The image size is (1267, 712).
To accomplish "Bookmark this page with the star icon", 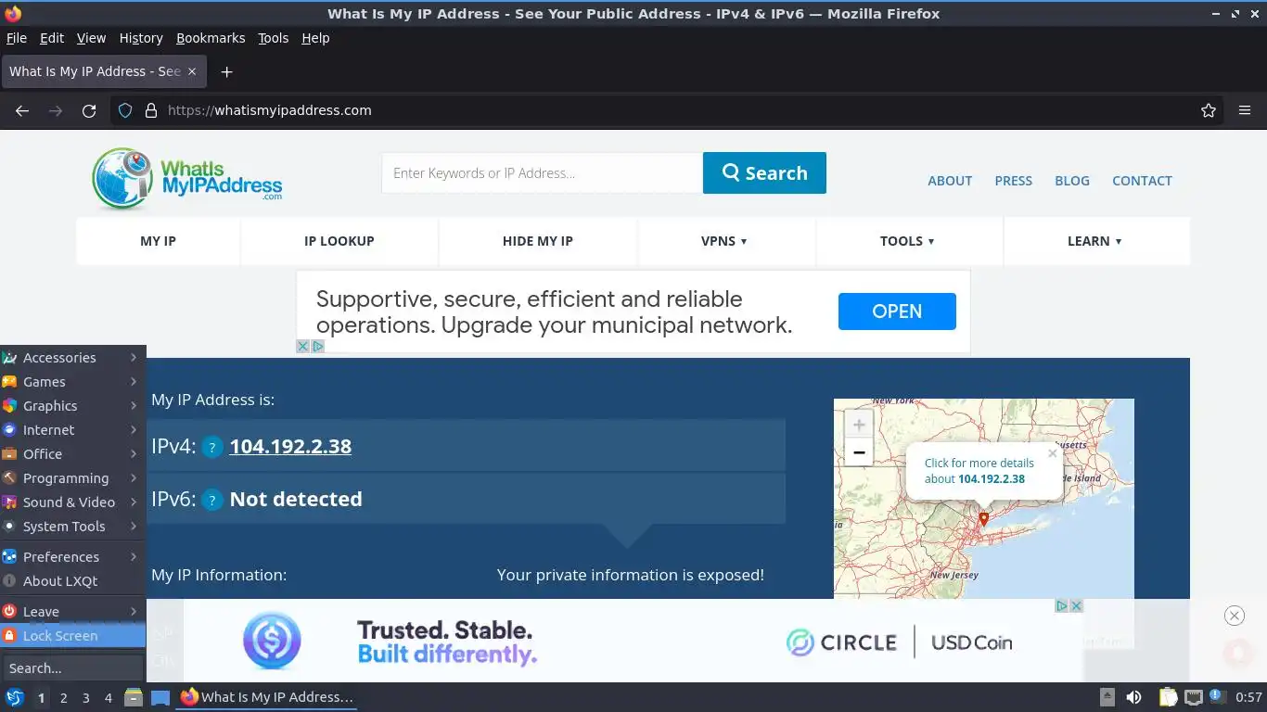I will tap(1209, 110).
